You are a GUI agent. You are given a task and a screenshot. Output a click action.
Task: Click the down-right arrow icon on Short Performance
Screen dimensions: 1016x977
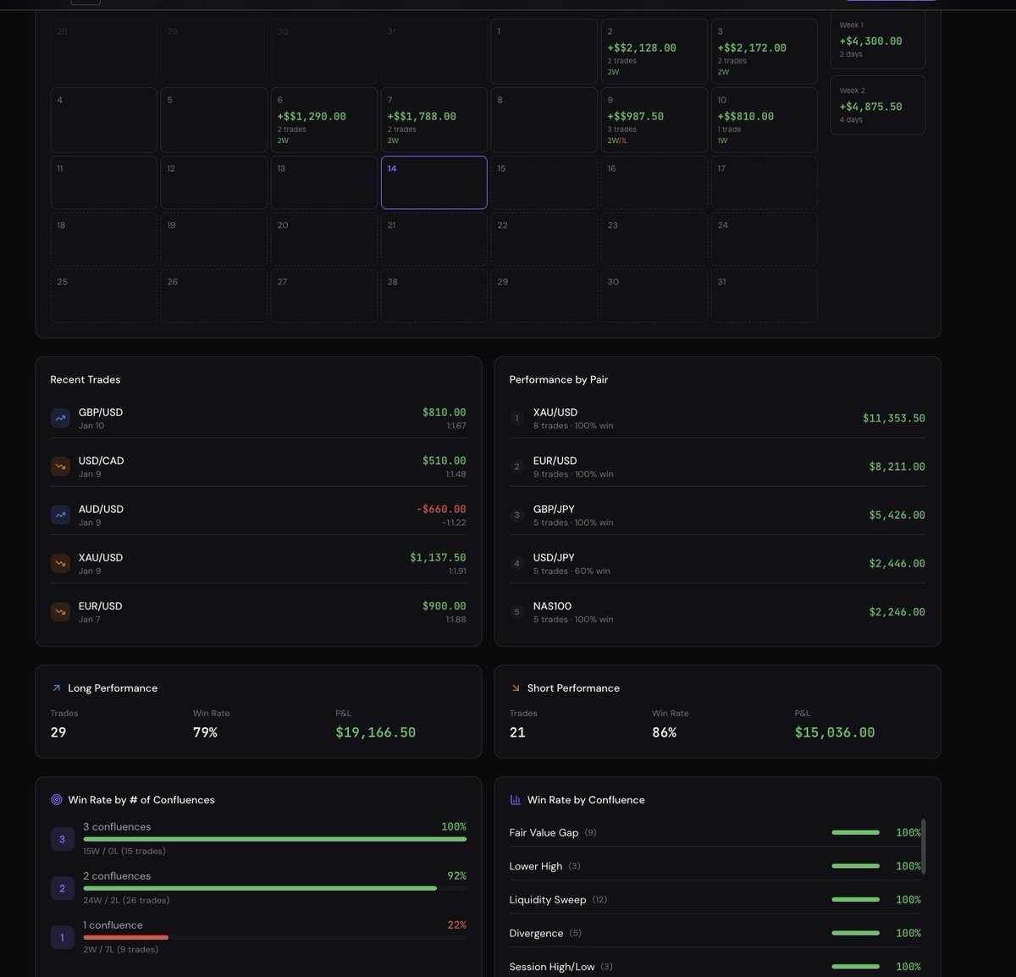[516, 687]
